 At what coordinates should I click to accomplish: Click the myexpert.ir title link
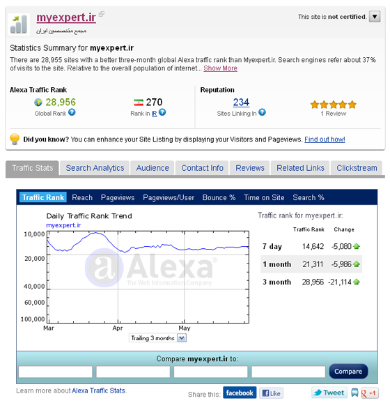point(66,17)
